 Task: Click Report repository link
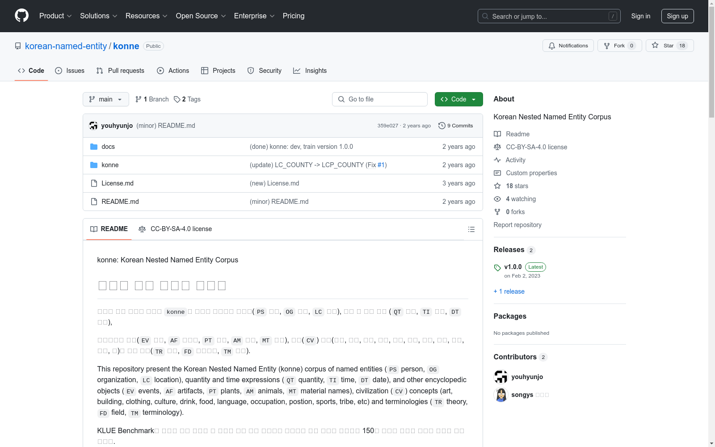pos(517,225)
